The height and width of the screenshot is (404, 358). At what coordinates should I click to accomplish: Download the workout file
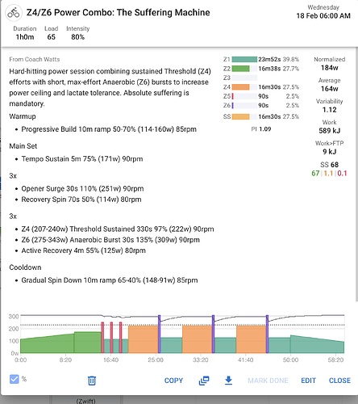[x=228, y=381]
